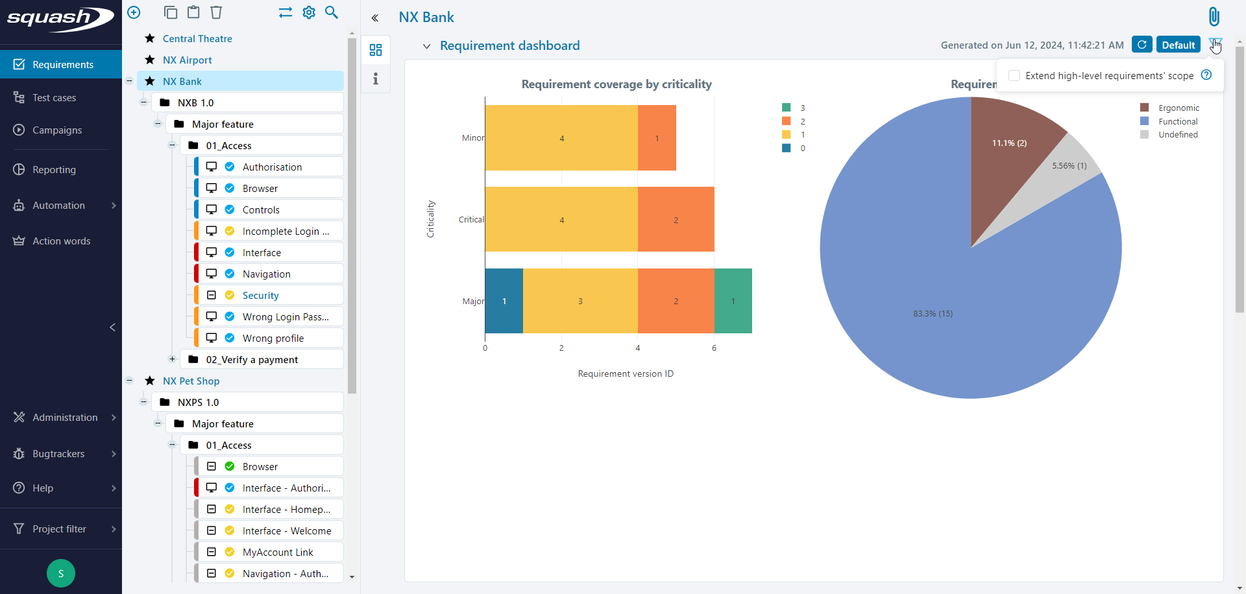1246x594 pixels.
Task: Show dashboard information panel
Action: coord(376,78)
